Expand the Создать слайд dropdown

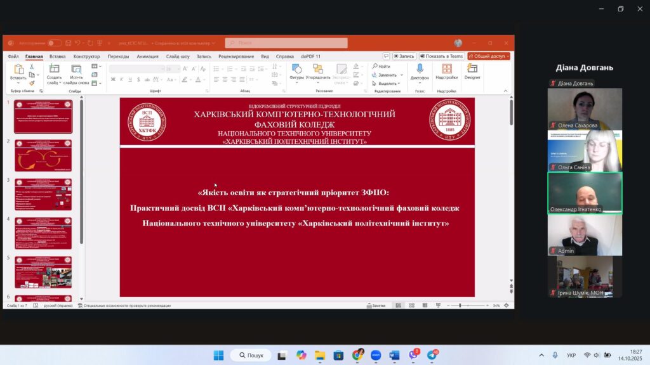coord(54,83)
